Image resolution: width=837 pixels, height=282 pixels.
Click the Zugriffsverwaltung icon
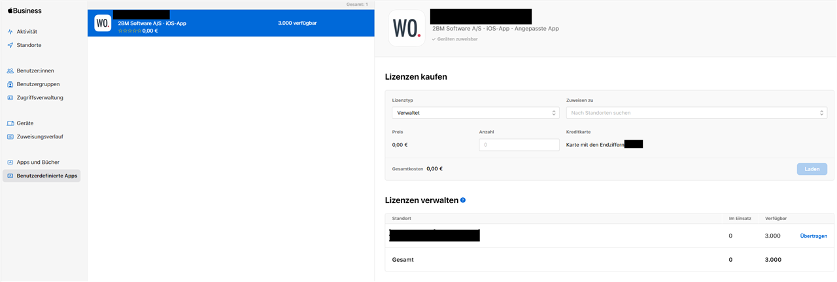click(10, 98)
